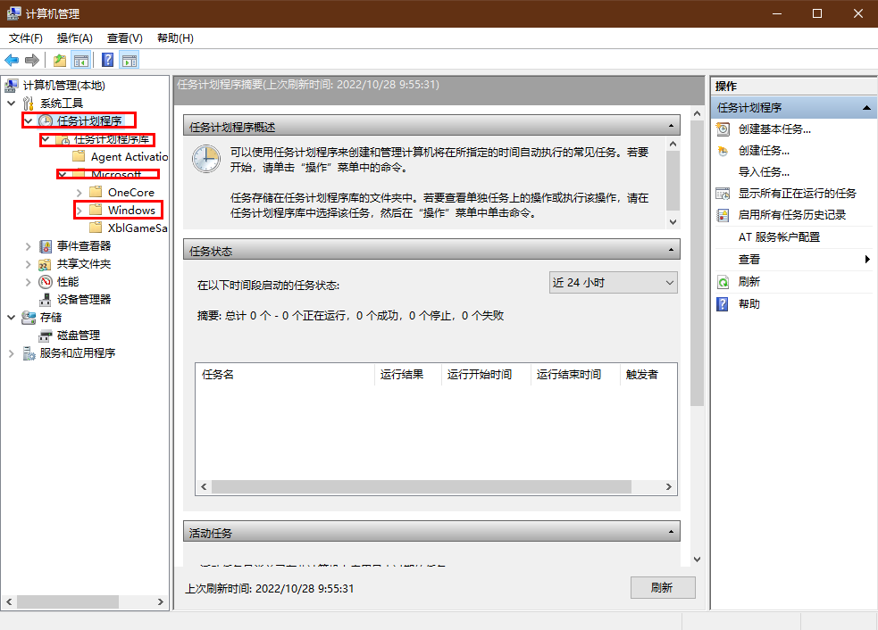Open the 近 24 小时 time period dropdown
This screenshot has width=878, height=630.
click(613, 283)
